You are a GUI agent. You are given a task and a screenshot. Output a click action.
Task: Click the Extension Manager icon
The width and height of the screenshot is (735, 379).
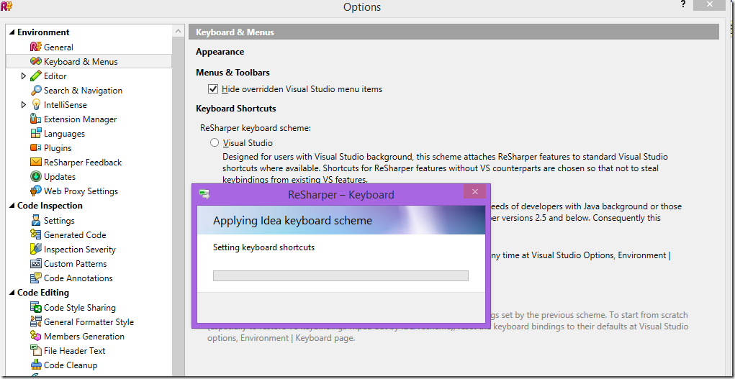[35, 119]
